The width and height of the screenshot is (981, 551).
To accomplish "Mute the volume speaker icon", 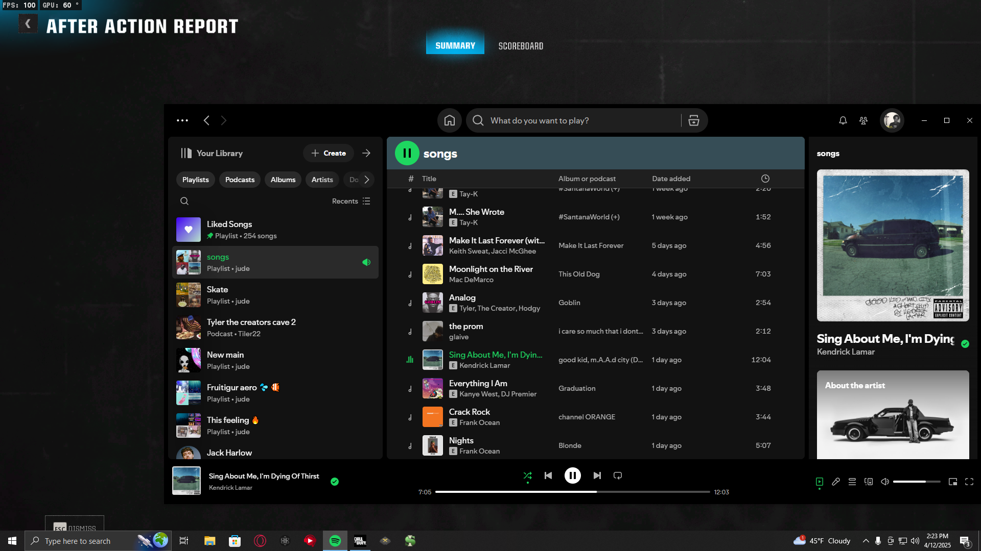I will point(885,482).
